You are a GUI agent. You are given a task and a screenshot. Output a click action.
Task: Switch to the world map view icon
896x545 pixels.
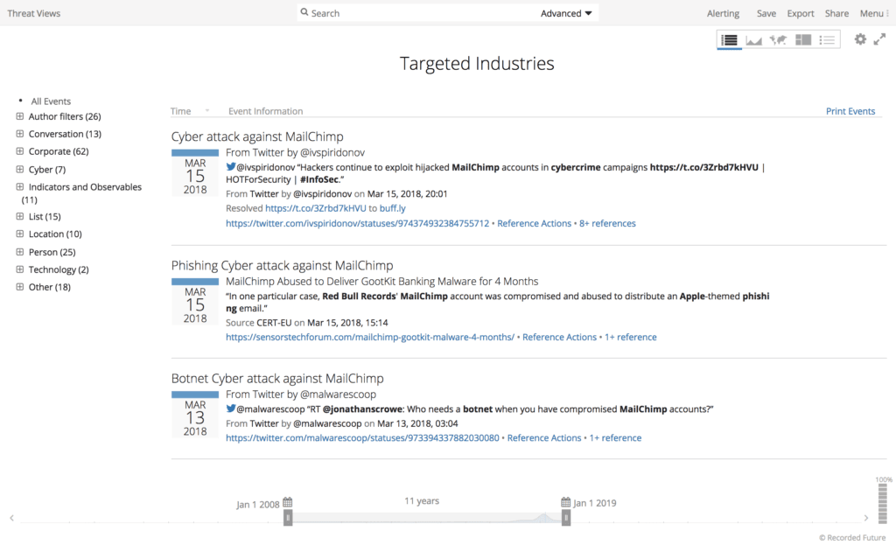778,40
